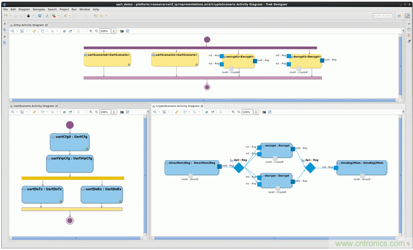Click the Entry diagram horizontal scrollbar

(x=202, y=100)
